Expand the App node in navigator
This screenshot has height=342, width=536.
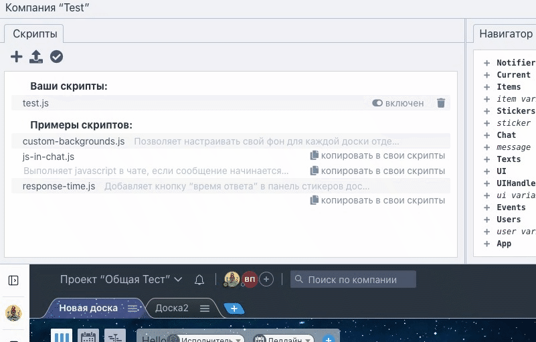(x=486, y=244)
